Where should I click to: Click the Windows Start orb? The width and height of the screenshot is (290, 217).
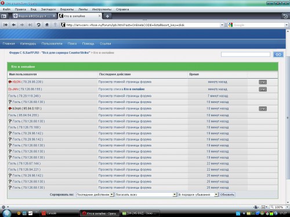(x=7, y=213)
